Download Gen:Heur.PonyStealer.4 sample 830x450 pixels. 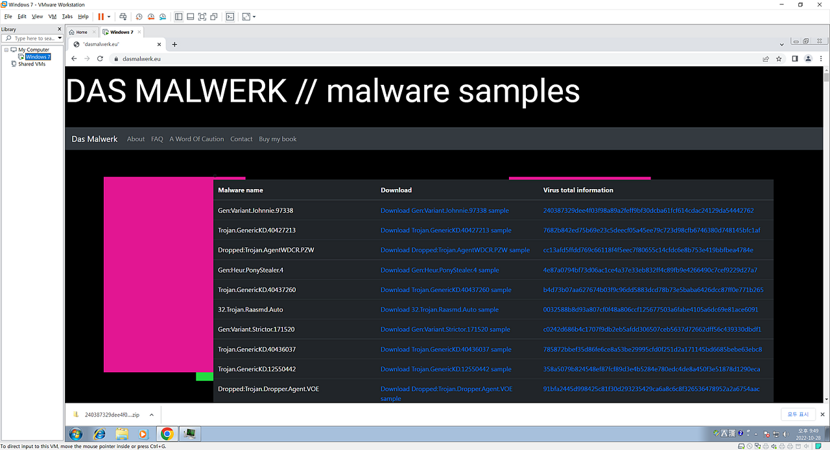(x=440, y=270)
